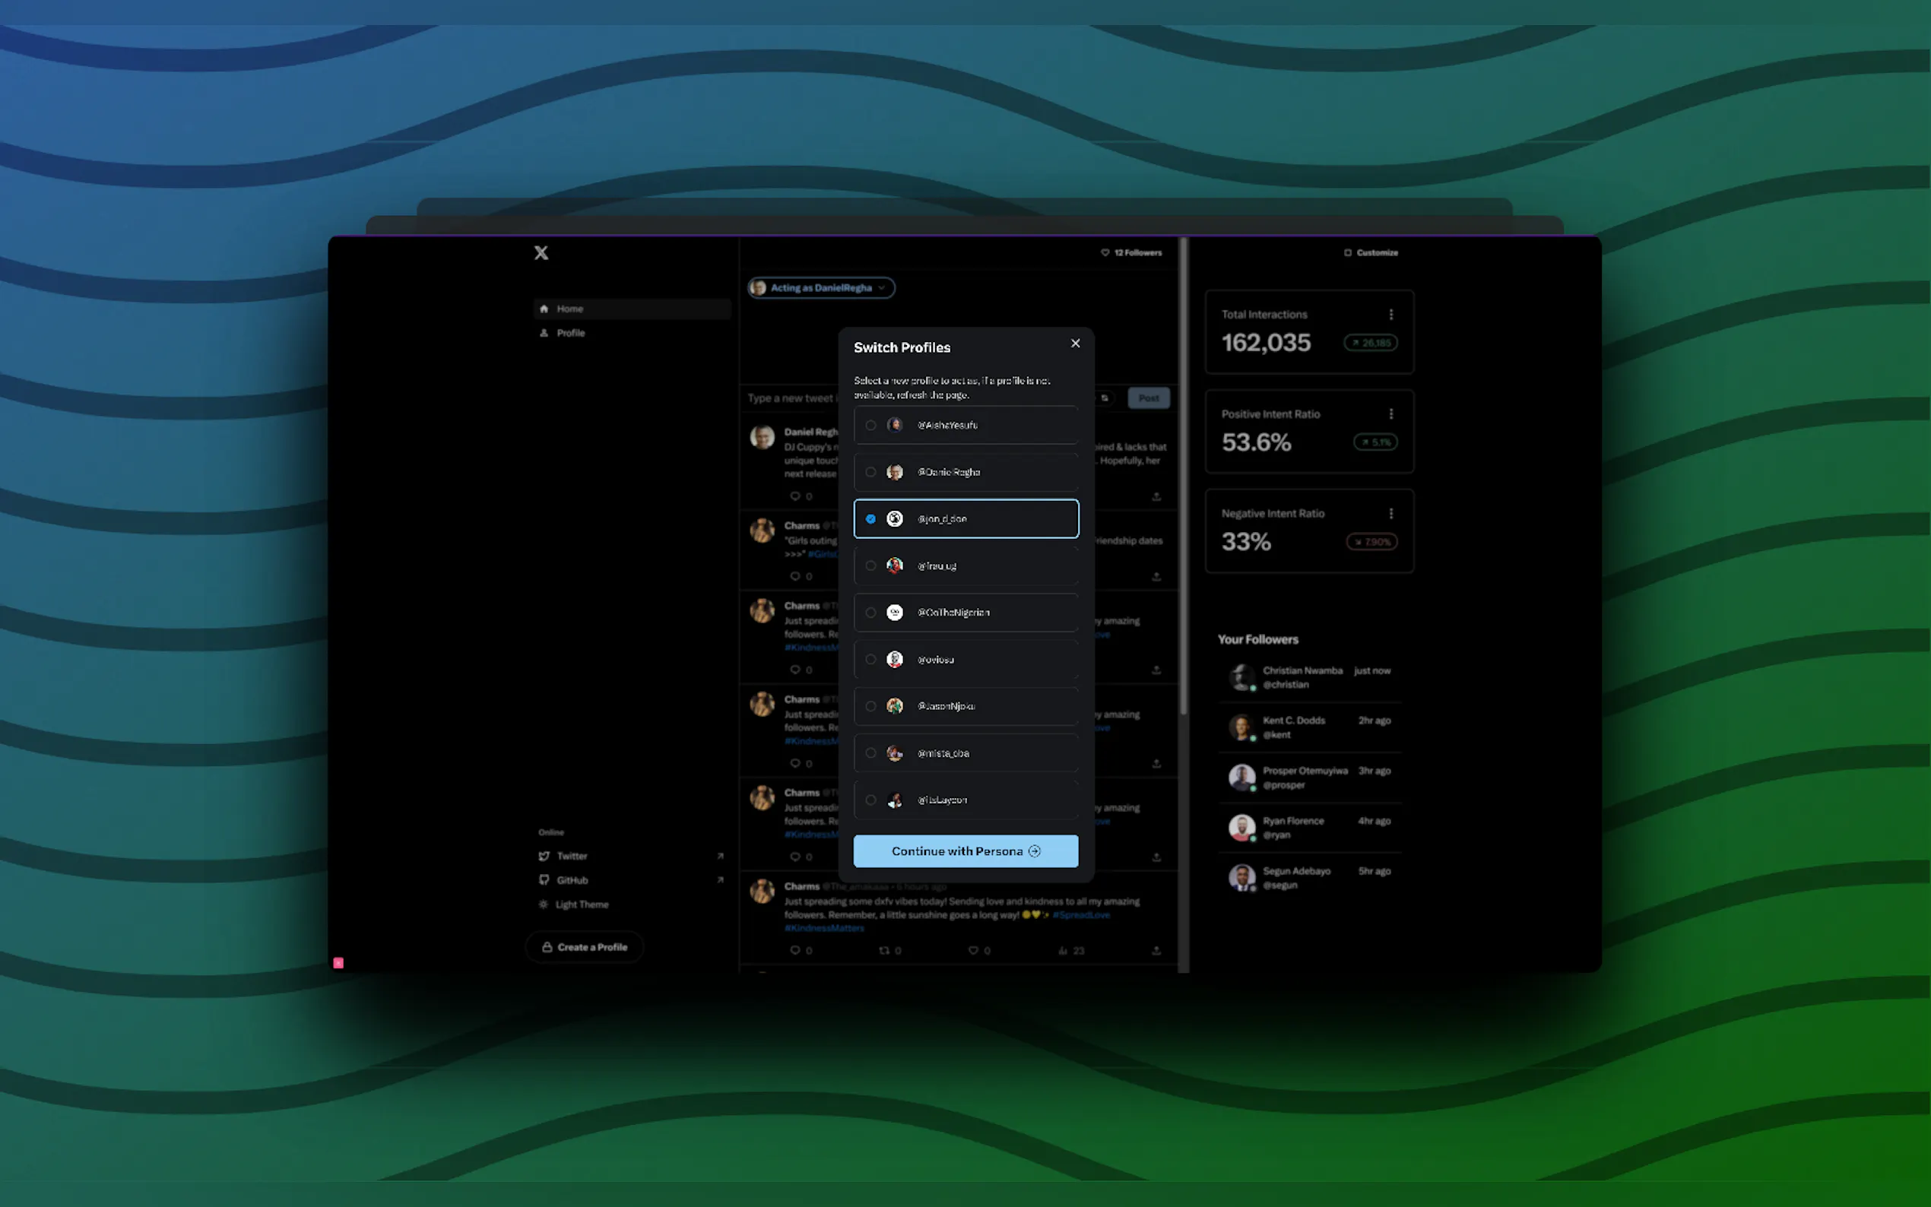Open Home in the sidebar menu

click(569, 309)
